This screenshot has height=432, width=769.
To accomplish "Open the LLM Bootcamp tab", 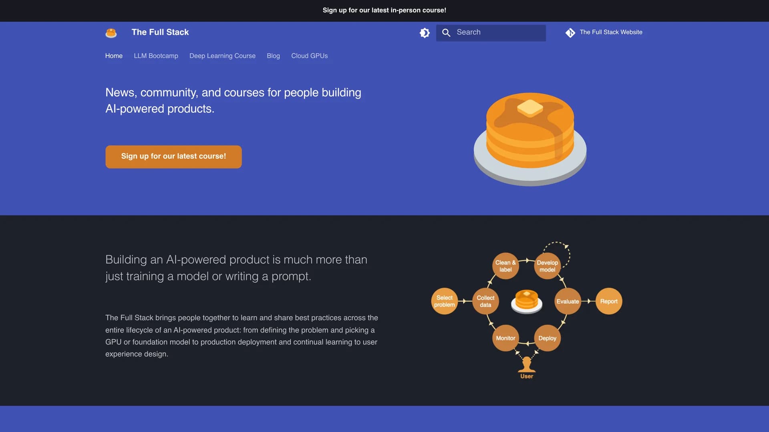I will pos(156,56).
